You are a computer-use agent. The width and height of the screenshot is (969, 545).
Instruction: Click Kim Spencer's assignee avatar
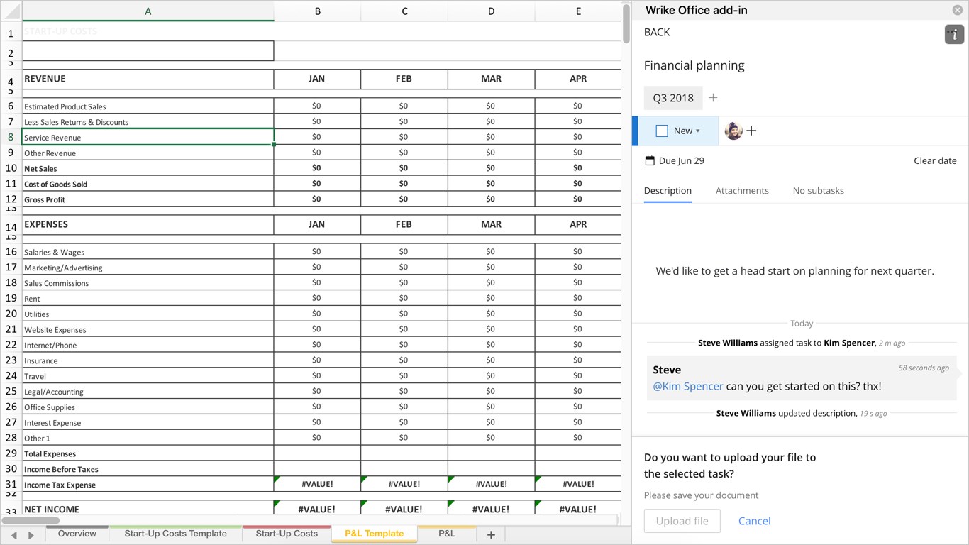pos(733,131)
